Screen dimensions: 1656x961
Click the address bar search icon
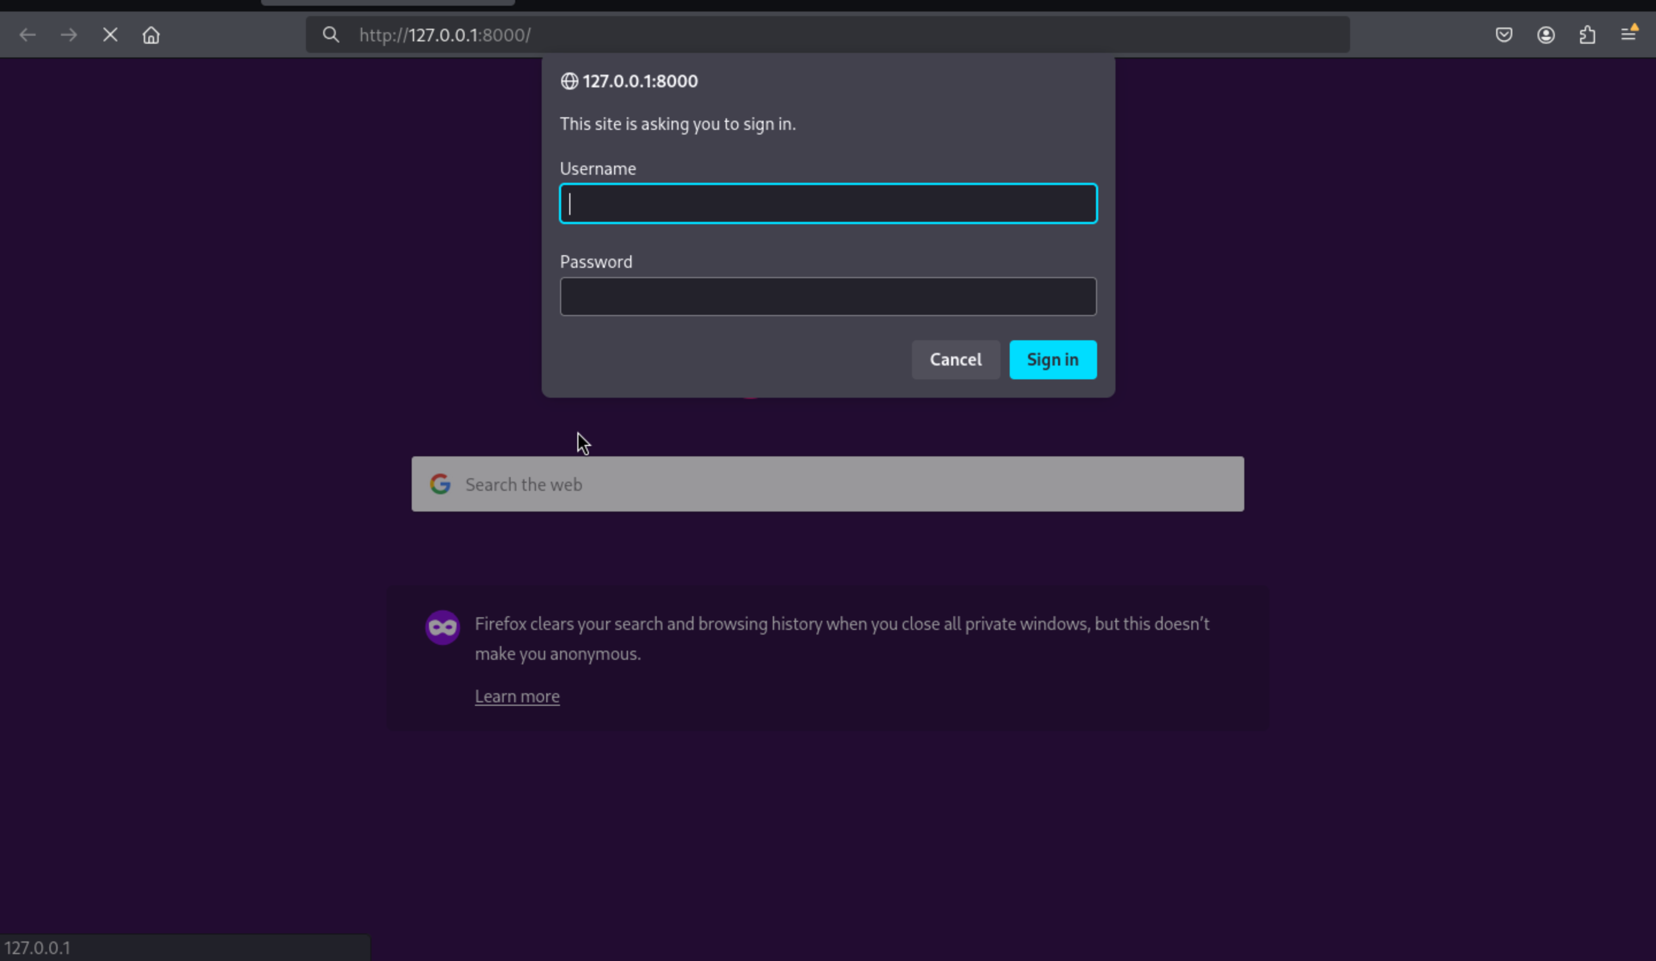point(331,35)
